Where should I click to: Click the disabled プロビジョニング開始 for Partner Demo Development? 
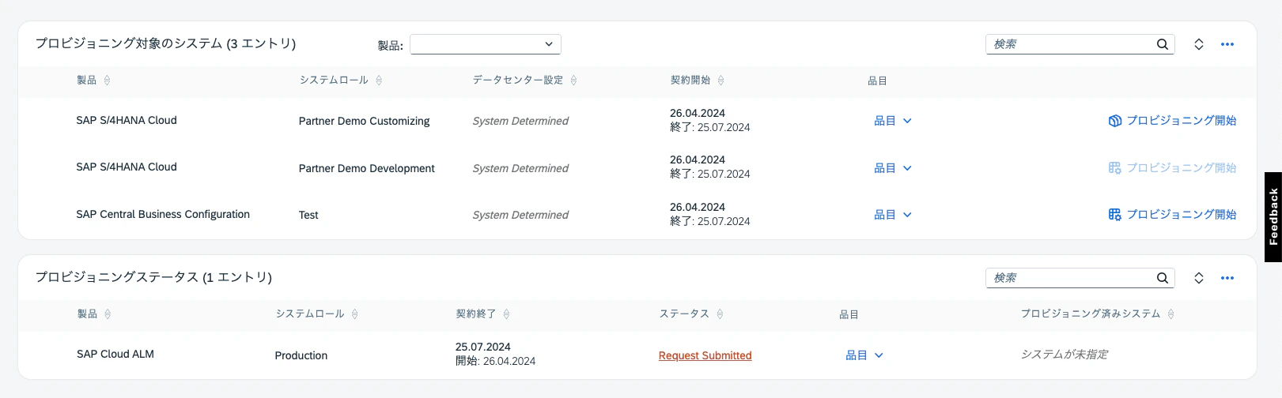1172,168
